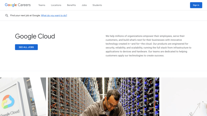The width and height of the screenshot is (207, 116).
Task: Click the search magnifier icon
Action: (x=7, y=16)
